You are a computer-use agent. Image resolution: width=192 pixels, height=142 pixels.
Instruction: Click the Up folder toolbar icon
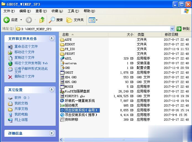(42, 20)
